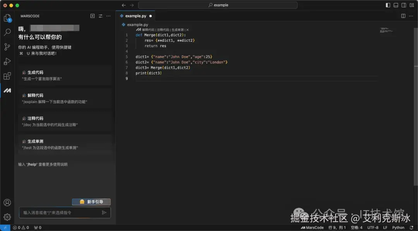This screenshot has width=418, height=231.
Task: Send the chat message arrow icon
Action: click(104, 212)
